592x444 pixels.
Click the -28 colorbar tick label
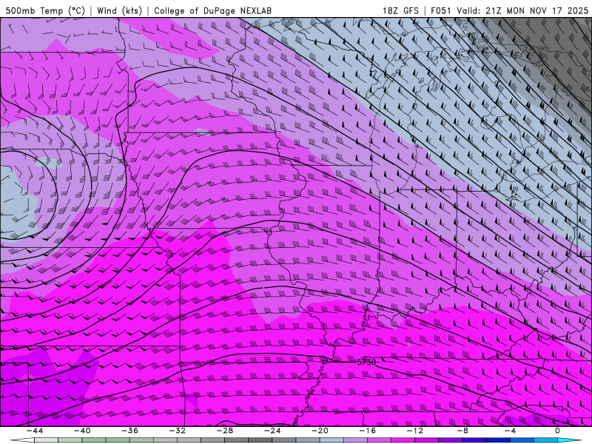[x=225, y=431]
